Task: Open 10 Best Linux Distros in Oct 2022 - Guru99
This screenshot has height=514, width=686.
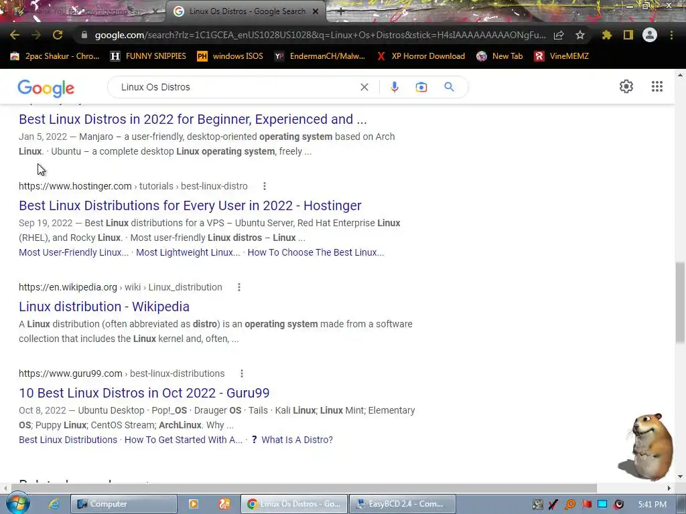Action: pyautogui.click(x=144, y=393)
